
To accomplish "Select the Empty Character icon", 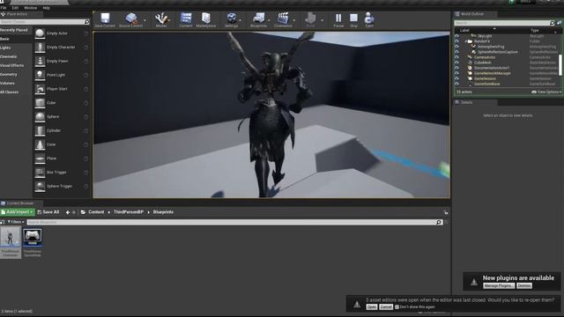I will pos(40,47).
